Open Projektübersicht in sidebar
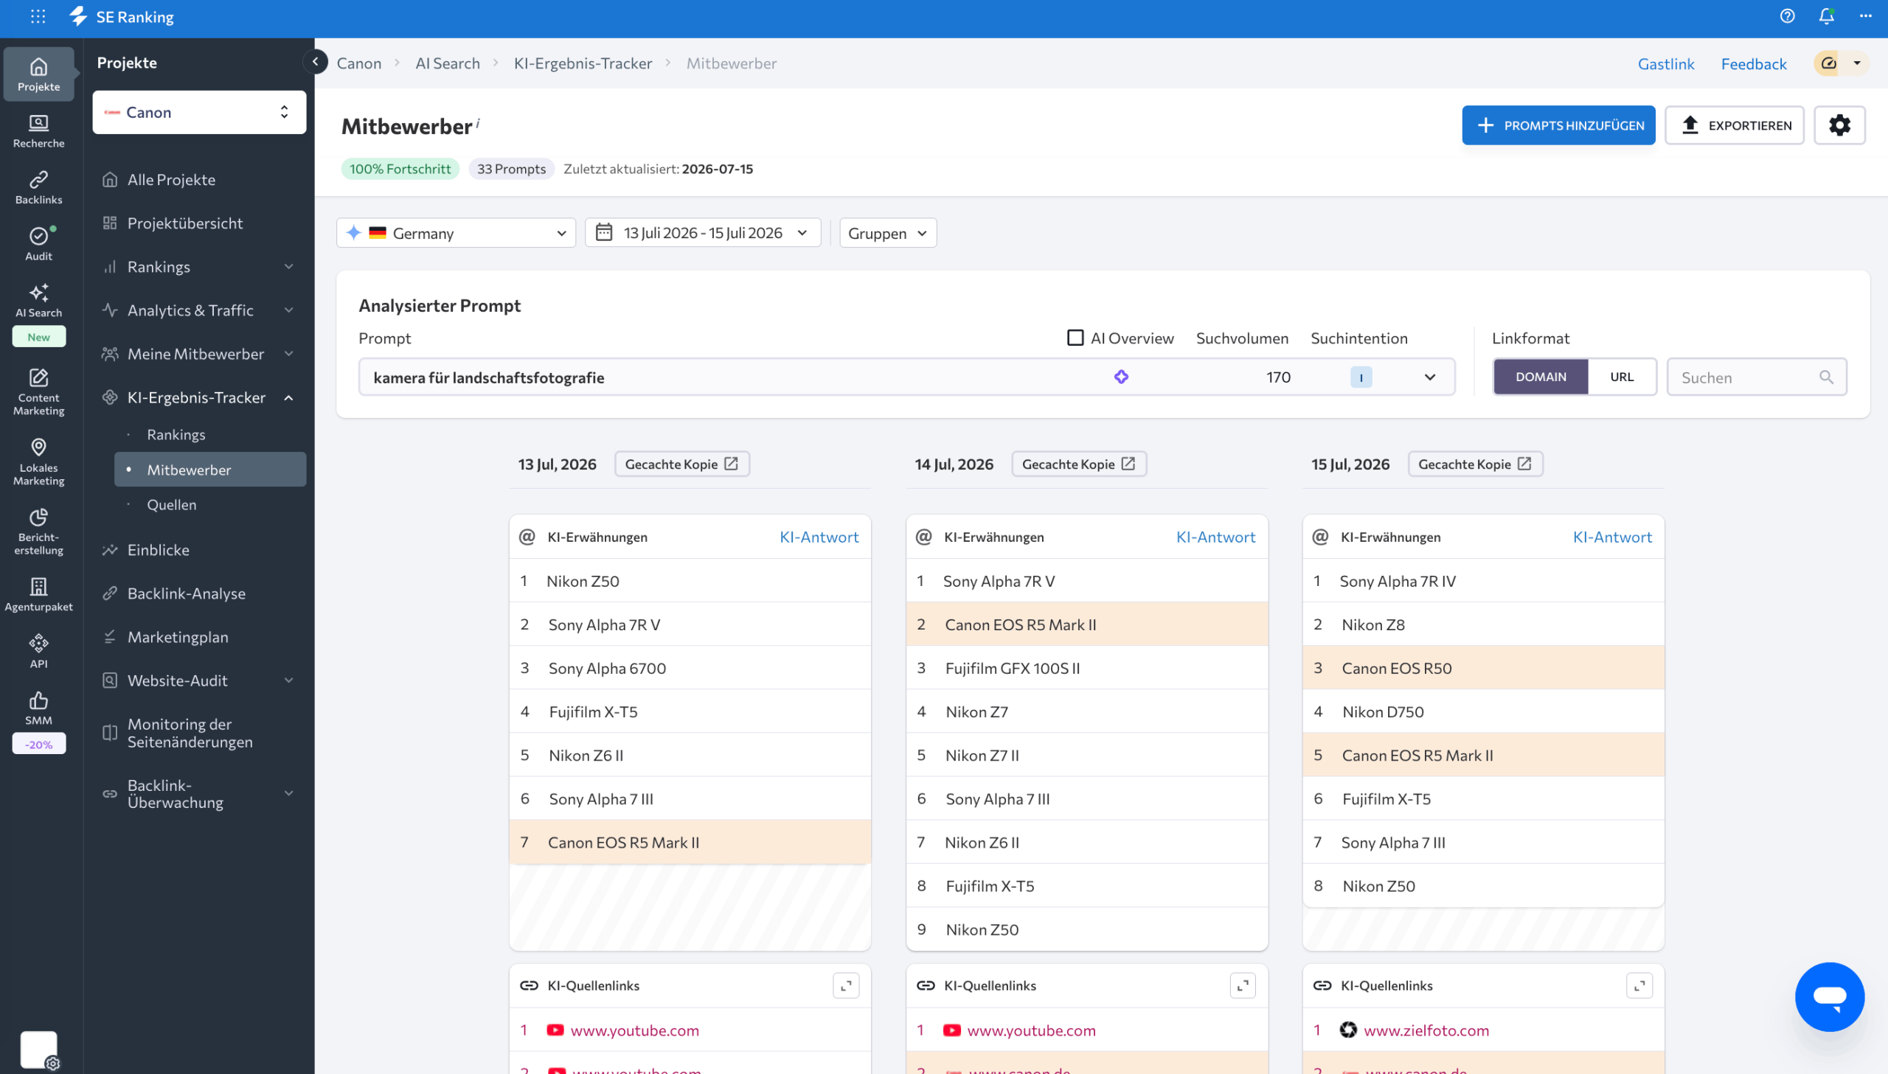 184,223
